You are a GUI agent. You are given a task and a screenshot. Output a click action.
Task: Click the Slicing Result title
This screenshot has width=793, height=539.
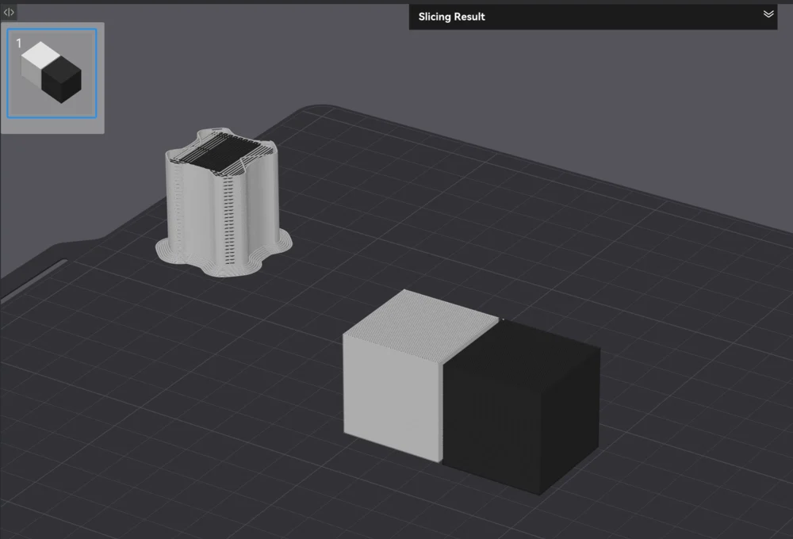tap(452, 17)
